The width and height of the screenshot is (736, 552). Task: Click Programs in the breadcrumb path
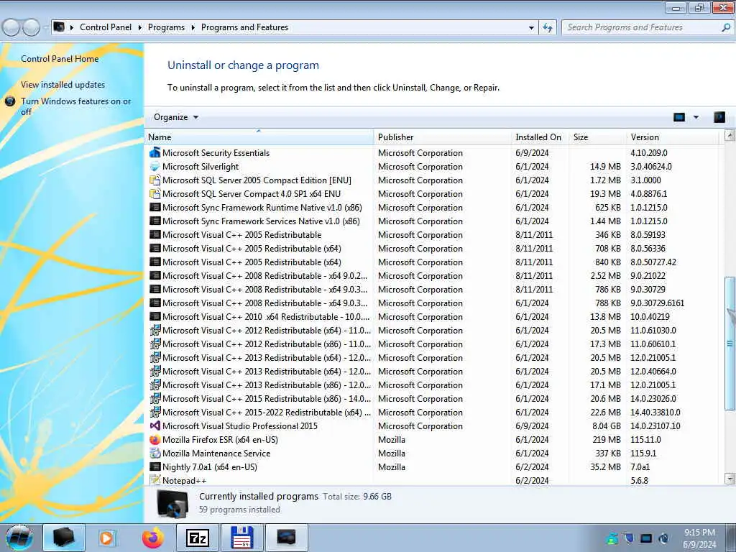(x=166, y=27)
